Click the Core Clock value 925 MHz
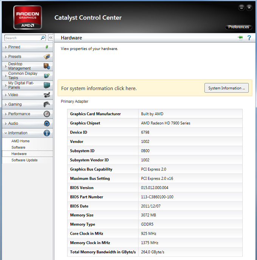This screenshot has height=260, width=257. [x=149, y=234]
